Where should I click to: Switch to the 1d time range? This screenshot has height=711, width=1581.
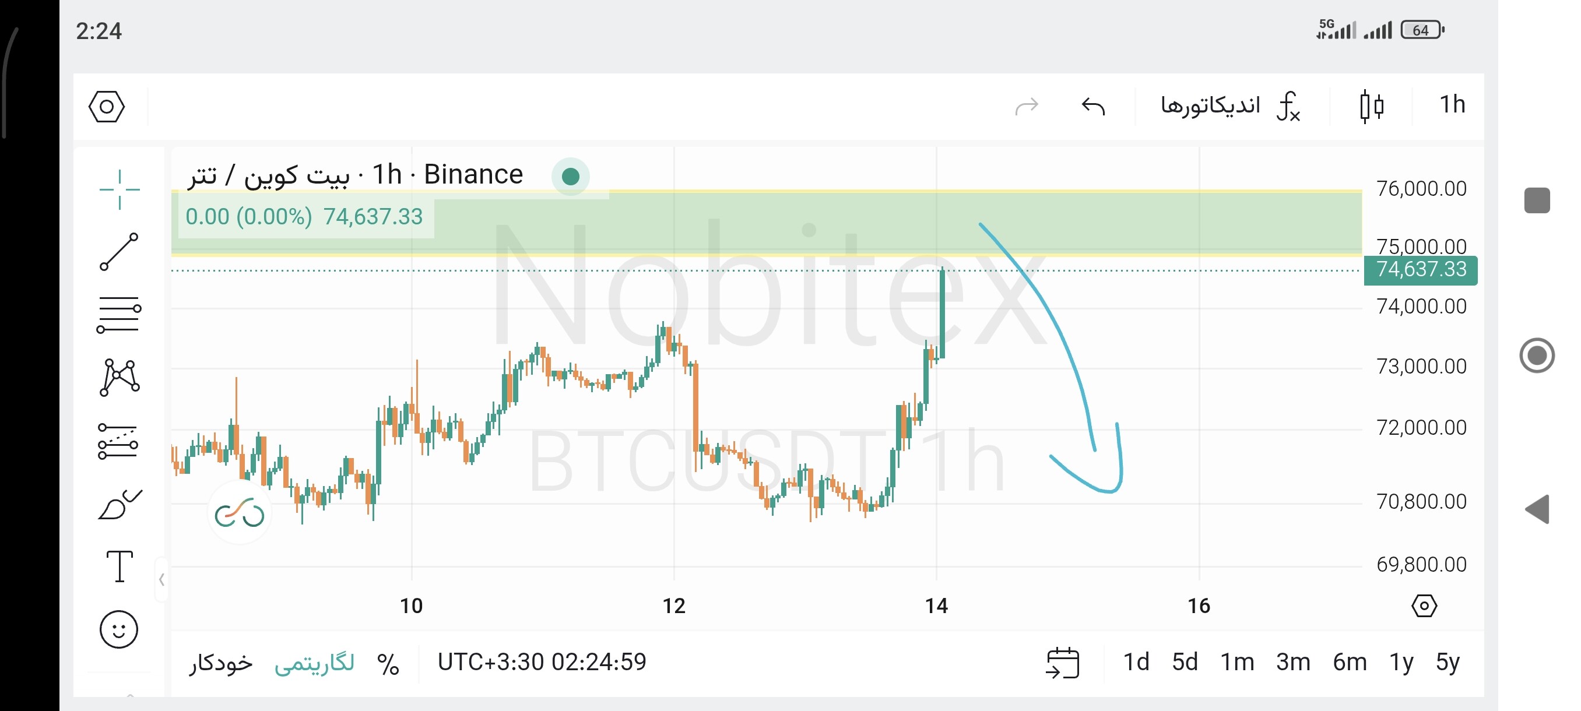pyautogui.click(x=1136, y=663)
